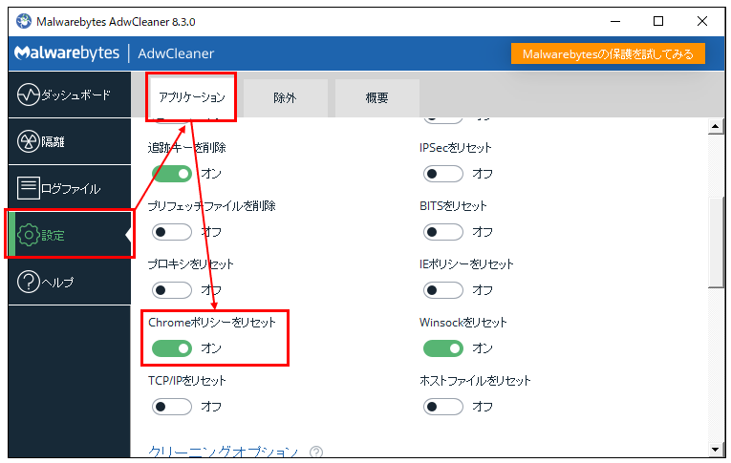Click the ホストファイルをリセット label

pos(475,381)
